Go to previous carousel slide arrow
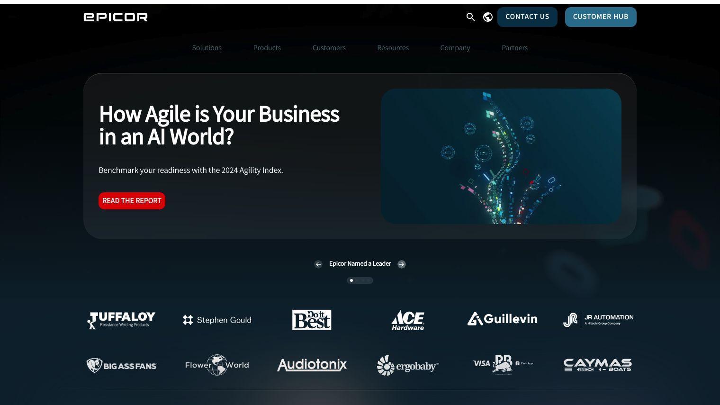 [318, 264]
